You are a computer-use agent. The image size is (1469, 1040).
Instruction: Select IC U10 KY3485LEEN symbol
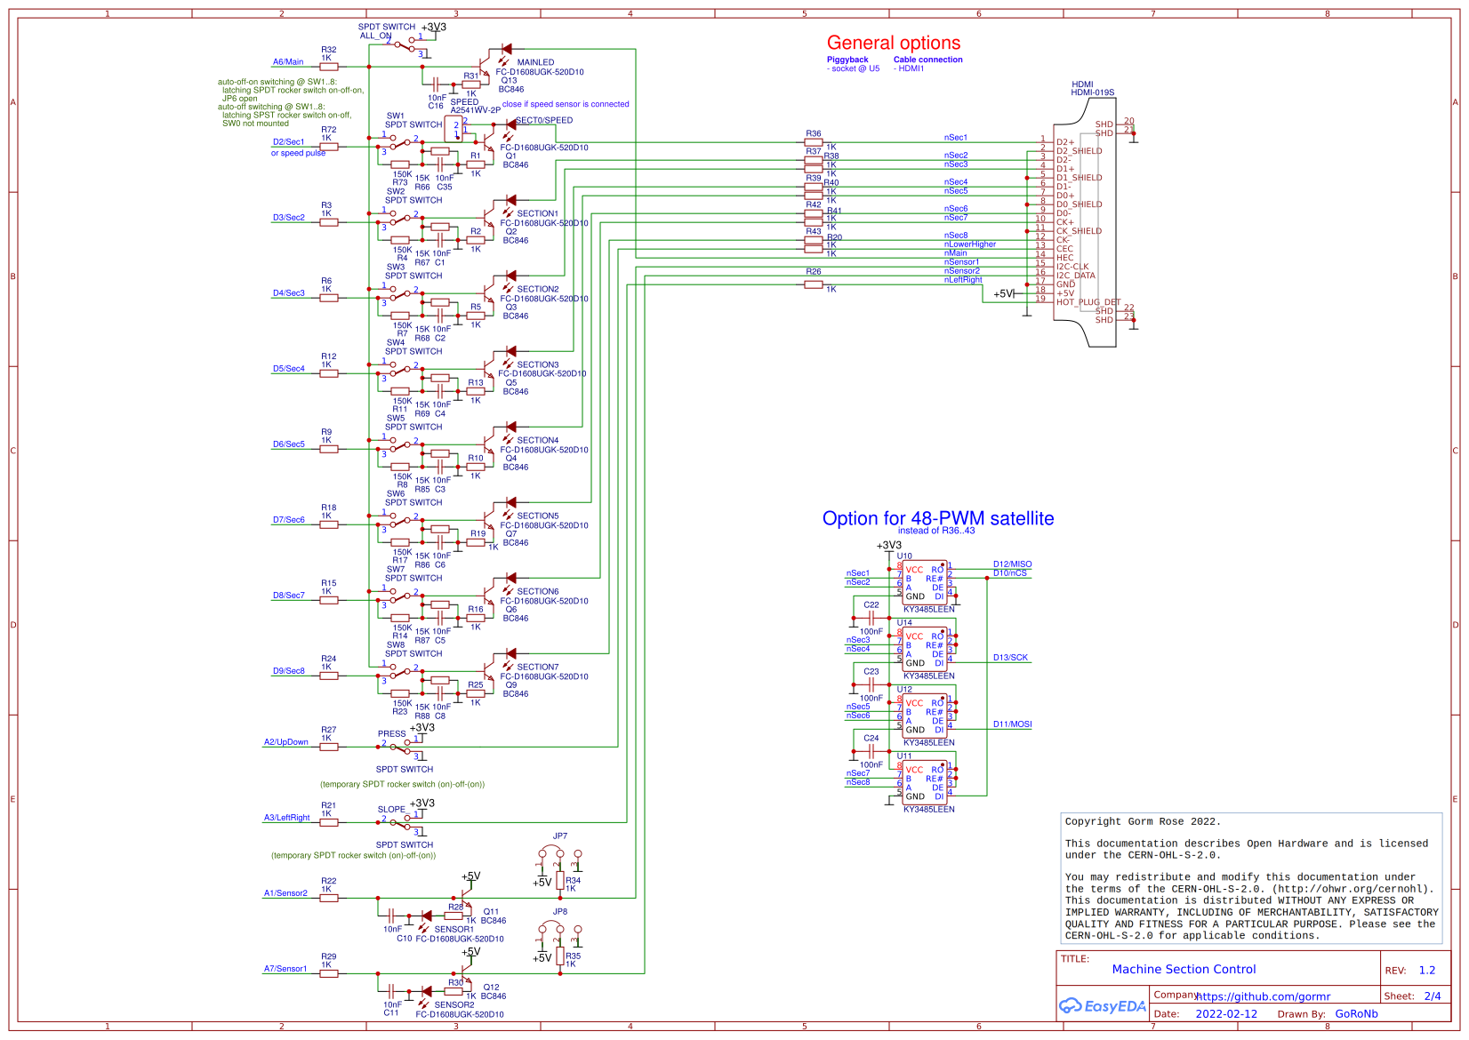click(926, 582)
